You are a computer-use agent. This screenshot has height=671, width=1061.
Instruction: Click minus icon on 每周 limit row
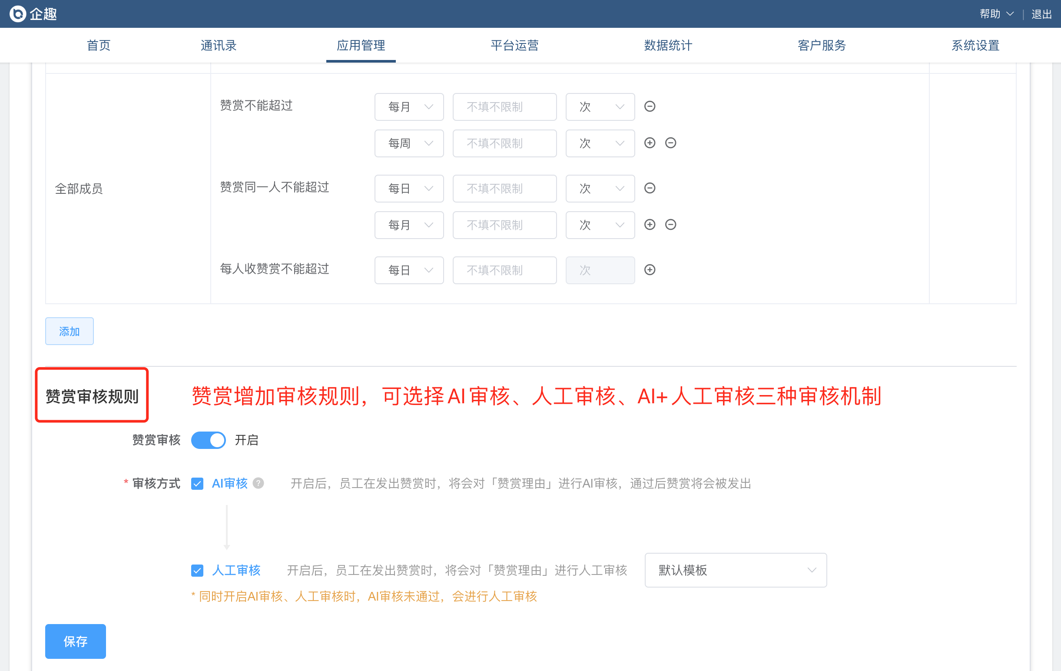point(670,143)
